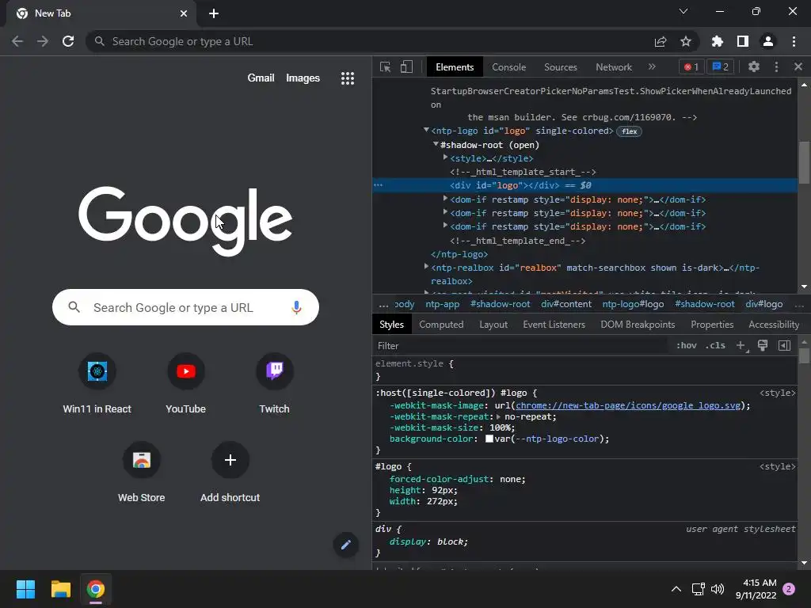Expand the first dom-if restamp node

coord(445,199)
